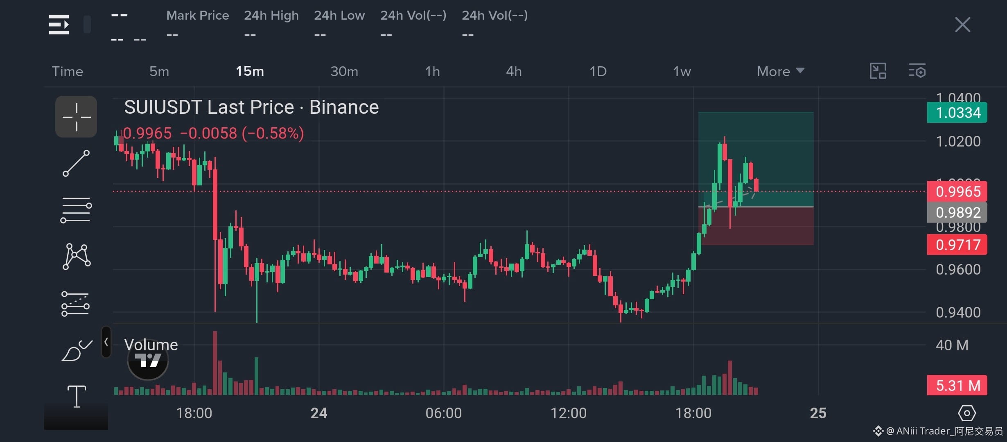Click the TradingView logo button

tap(148, 360)
